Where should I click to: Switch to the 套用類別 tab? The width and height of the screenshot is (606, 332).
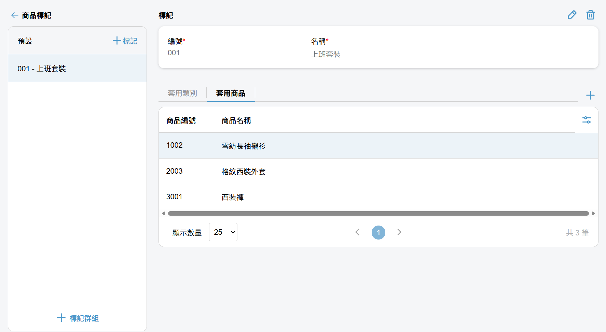pyautogui.click(x=182, y=93)
